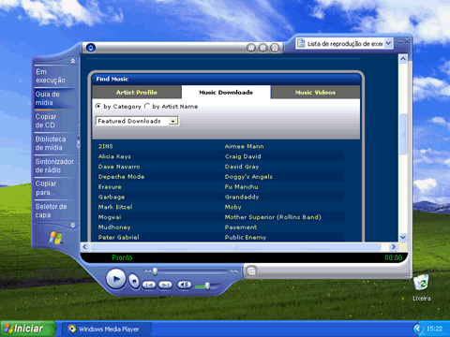Click the third round toolbar button
This screenshot has width=450, height=337.
[x=275, y=48]
